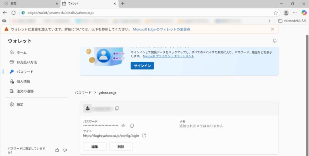The height and width of the screenshot is (156, 309).
Task: Give thumbs down feedback on passwords
Action: pos(65,150)
